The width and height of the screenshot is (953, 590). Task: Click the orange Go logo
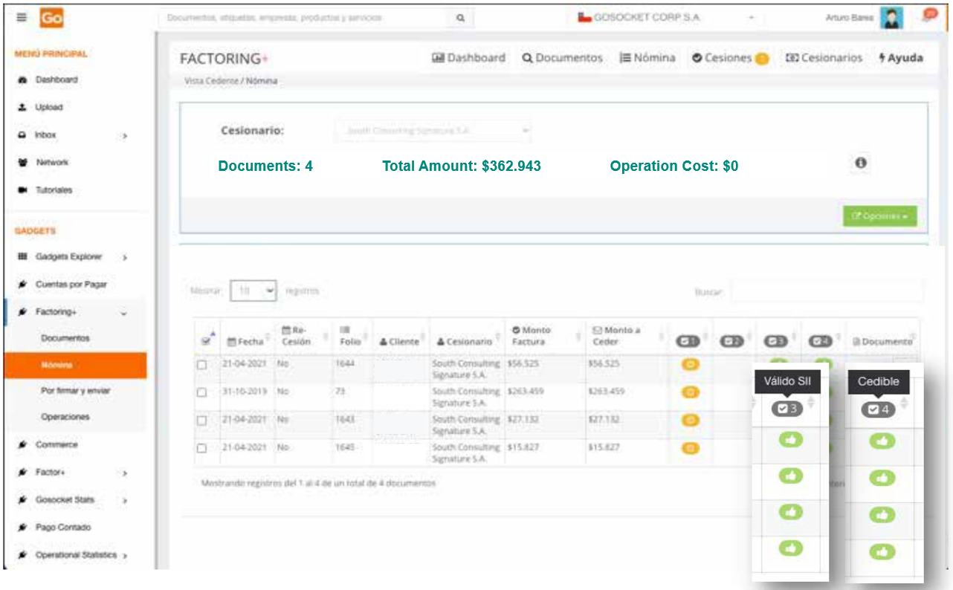(x=52, y=18)
